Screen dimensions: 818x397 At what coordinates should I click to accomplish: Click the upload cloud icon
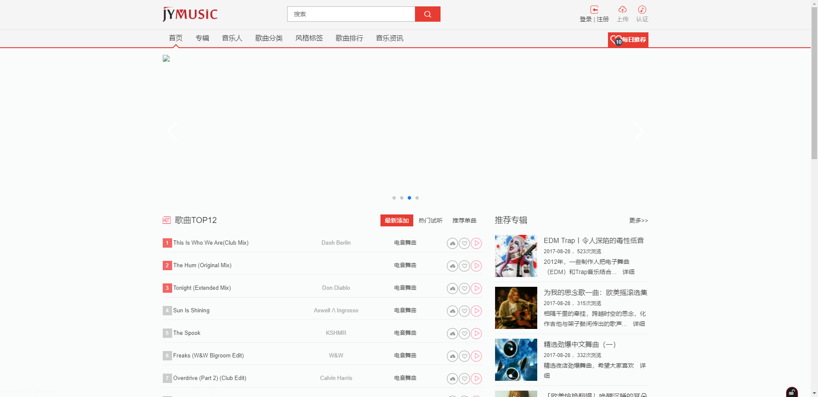[x=622, y=10]
